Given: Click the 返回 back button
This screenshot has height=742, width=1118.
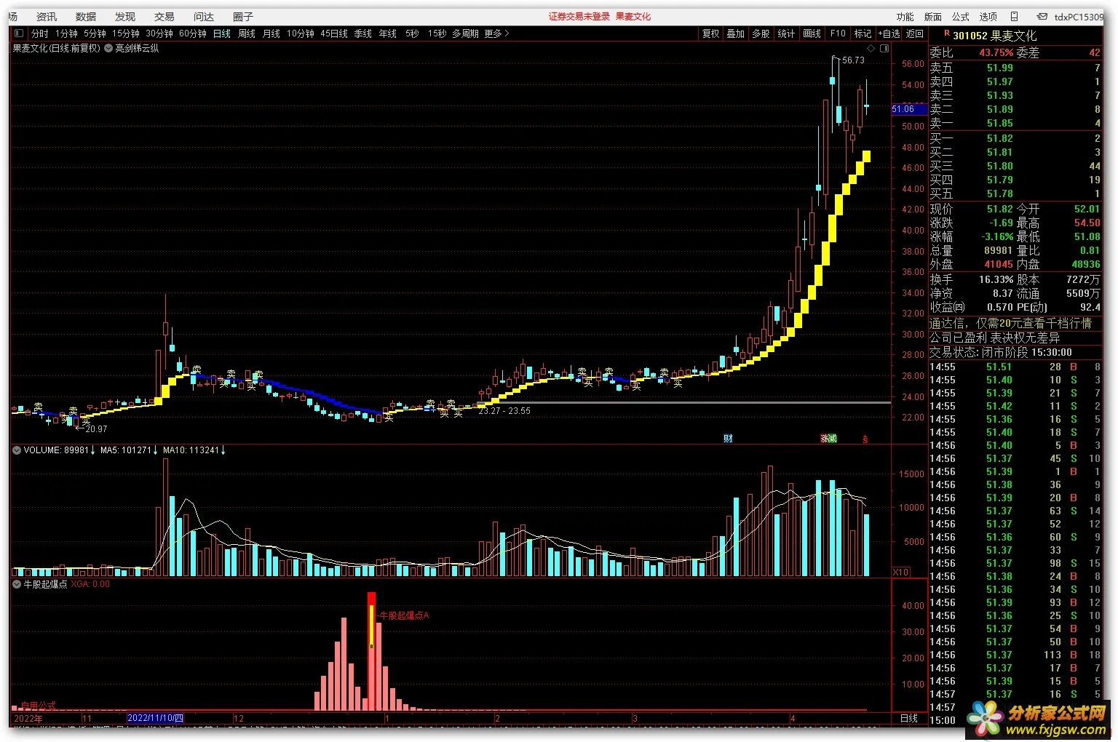Looking at the screenshot, I should [915, 33].
